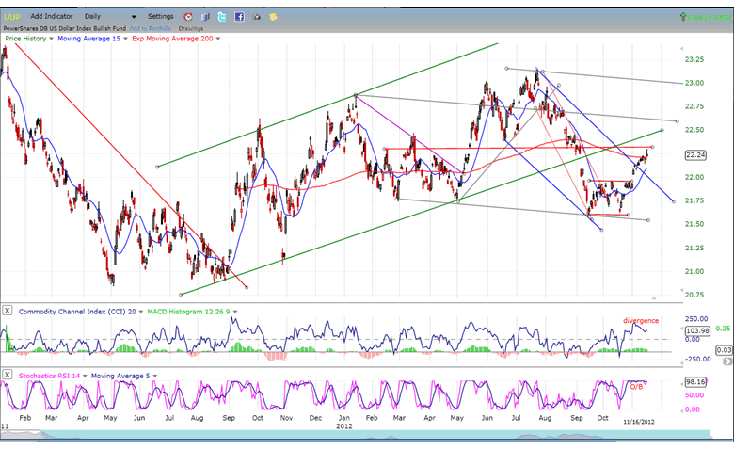The image size is (734, 449).
Task: Expand Price History options dropdown
Action: 50,39
